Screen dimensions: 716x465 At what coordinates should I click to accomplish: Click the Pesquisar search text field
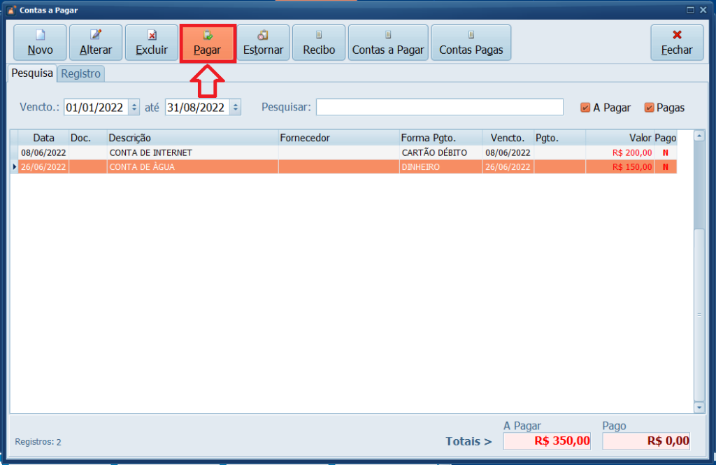[439, 107]
